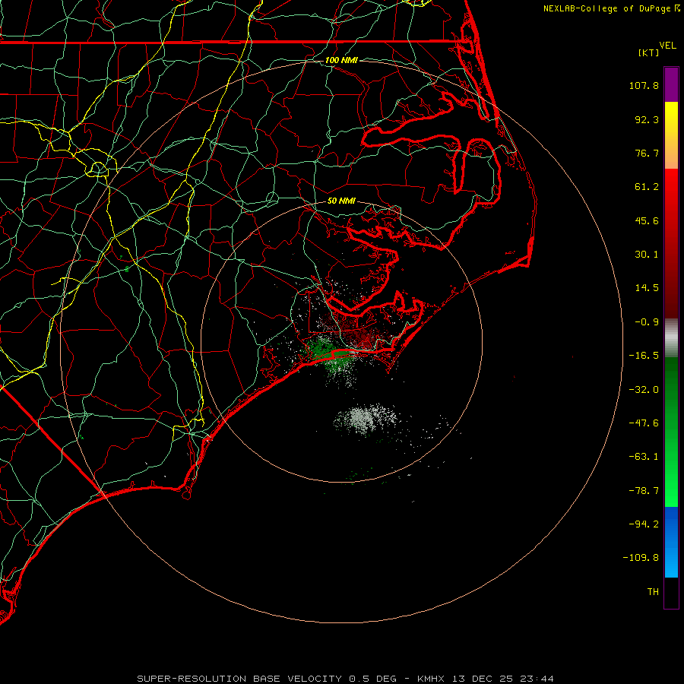Screen dimensions: 684x684
Task: Click the KMHX 13 DEC 25 23:44 timestamp
Action: pyautogui.click(x=485, y=679)
